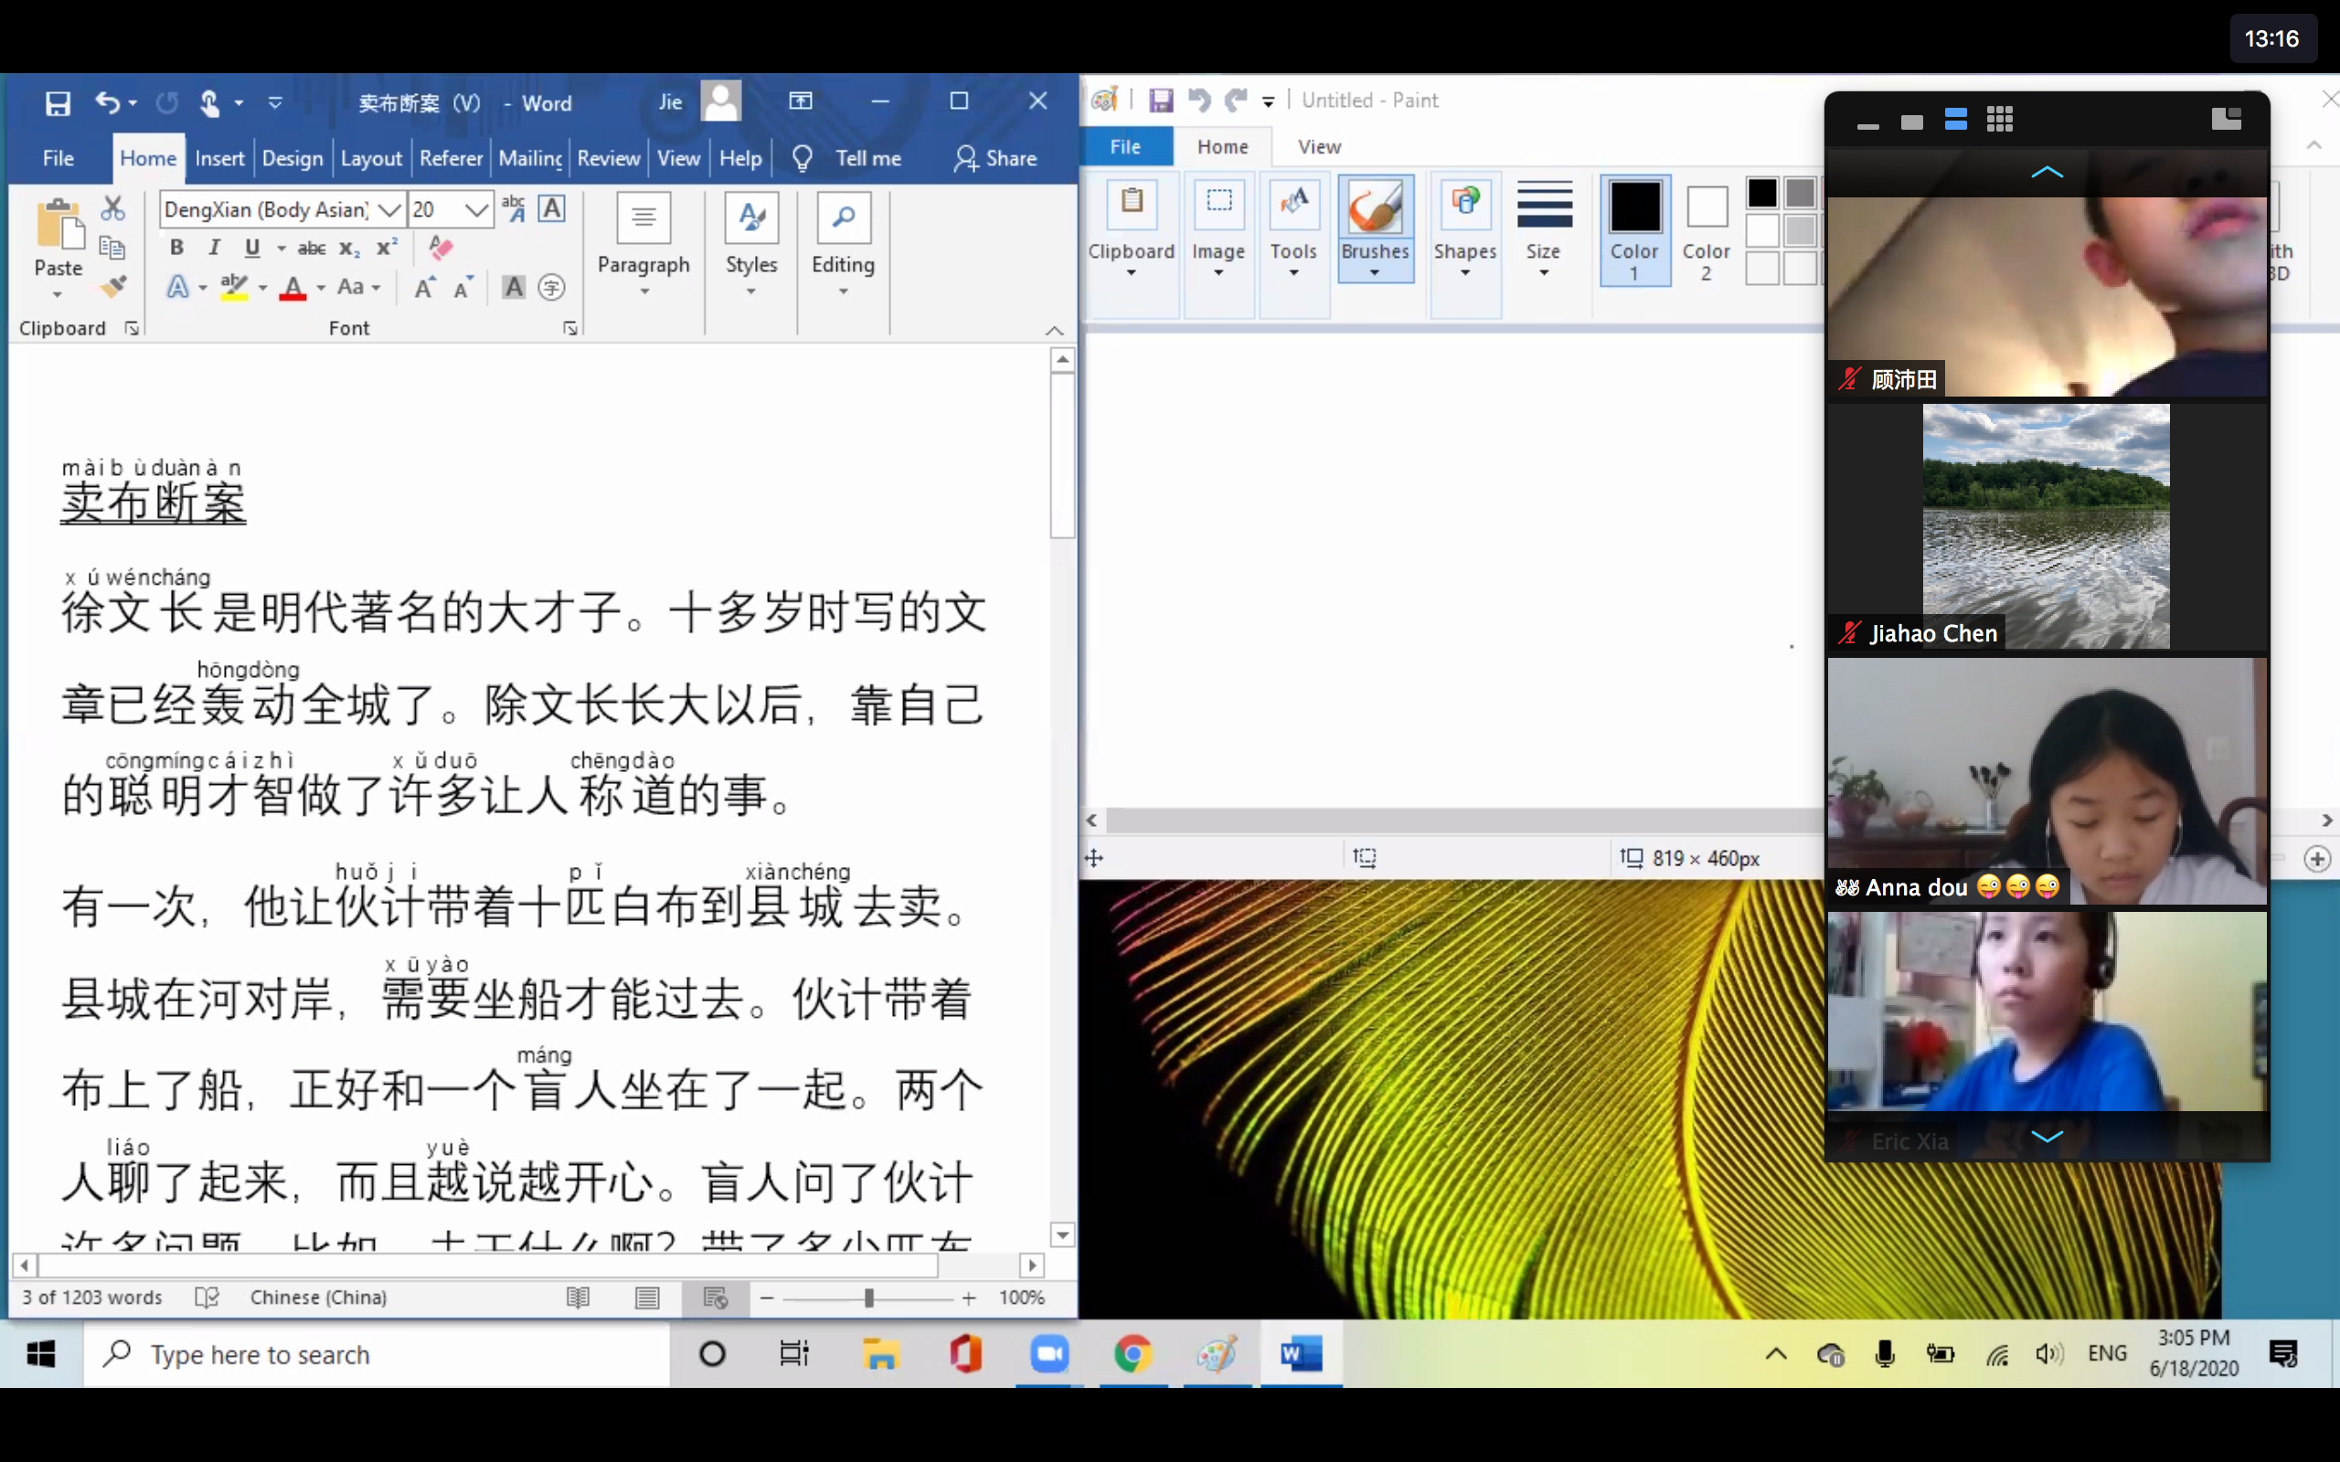Toggle strikethrough formatting
This screenshot has width=2340, height=1462.
point(312,249)
